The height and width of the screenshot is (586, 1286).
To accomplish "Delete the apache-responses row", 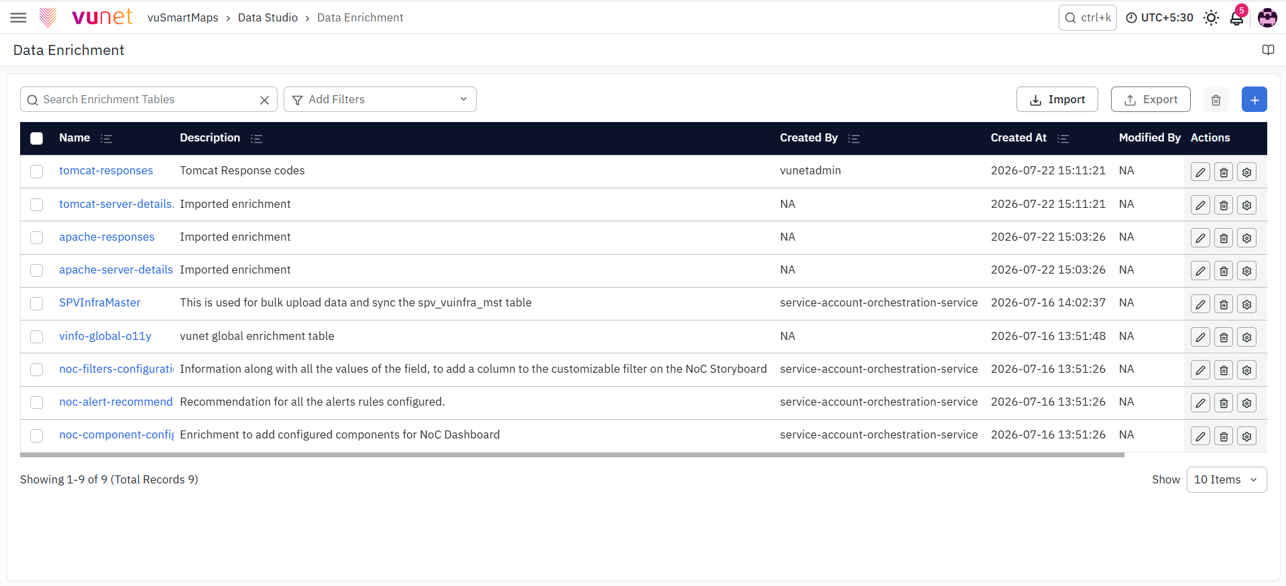I will pos(1224,238).
